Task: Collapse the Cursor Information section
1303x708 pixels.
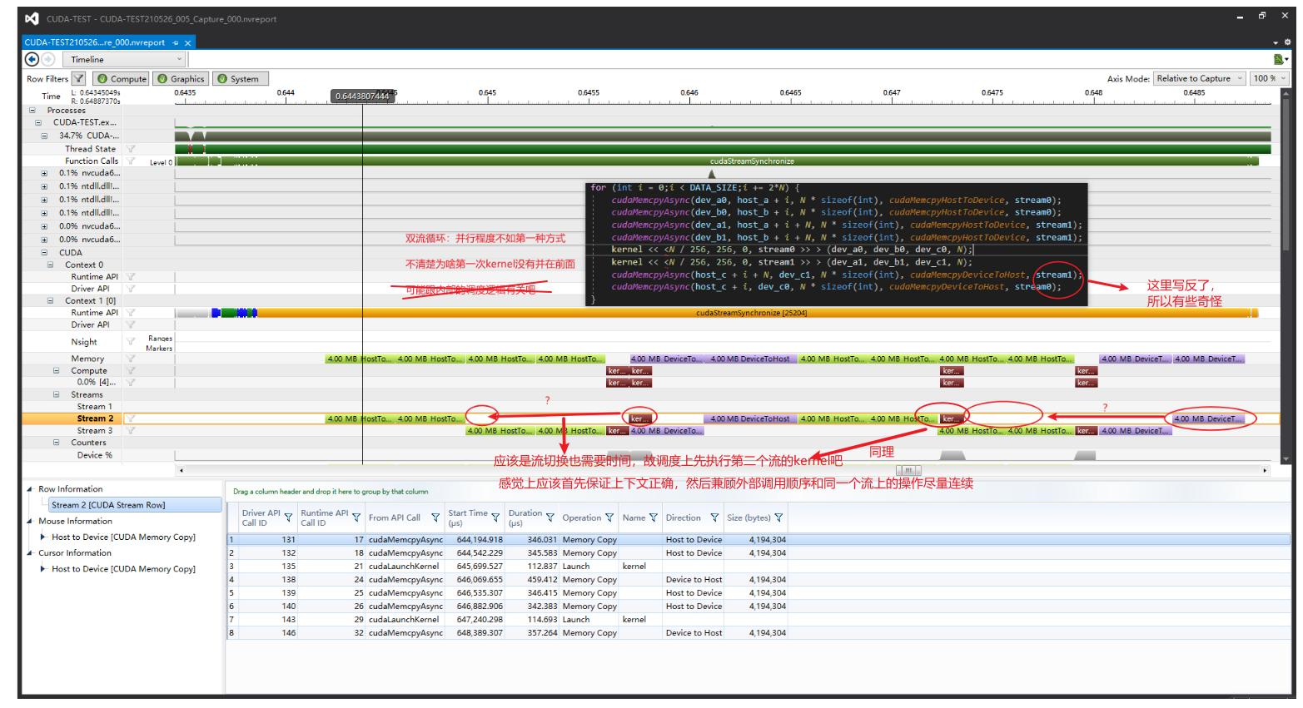Action: [30, 552]
